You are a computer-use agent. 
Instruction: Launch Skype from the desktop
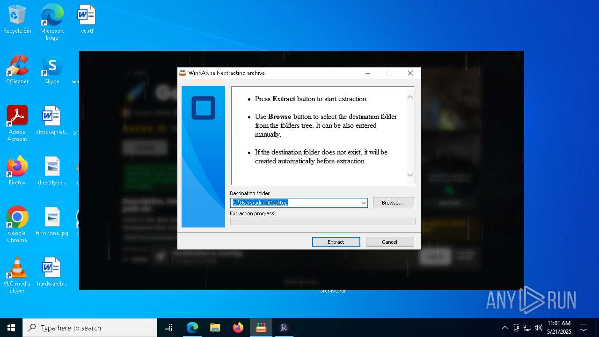point(52,70)
